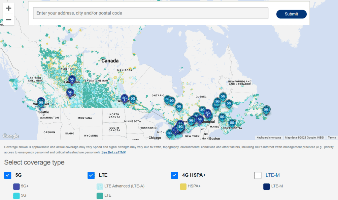This screenshot has width=338, height=200.
Task: Click the 5G cyan legend swatch
Action: pos(17,196)
